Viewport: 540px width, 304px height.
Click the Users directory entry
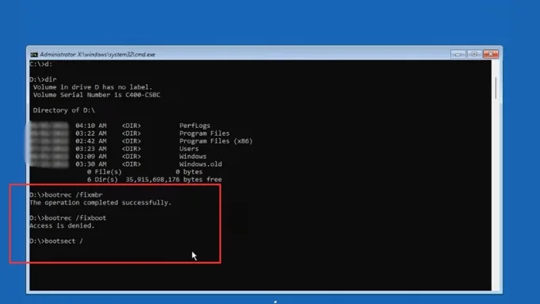pos(189,148)
